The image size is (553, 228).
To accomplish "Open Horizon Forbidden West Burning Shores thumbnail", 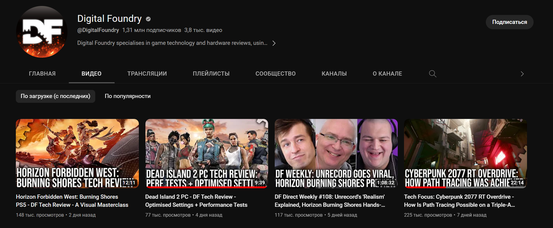I will pyautogui.click(x=77, y=154).
